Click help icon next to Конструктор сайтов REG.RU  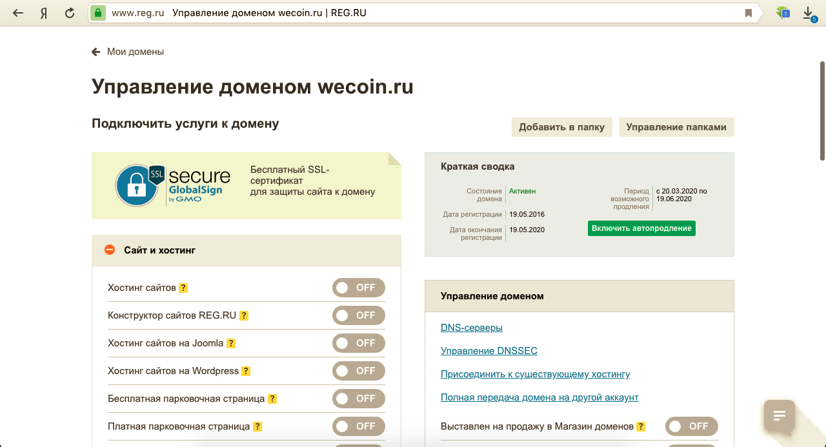(244, 315)
